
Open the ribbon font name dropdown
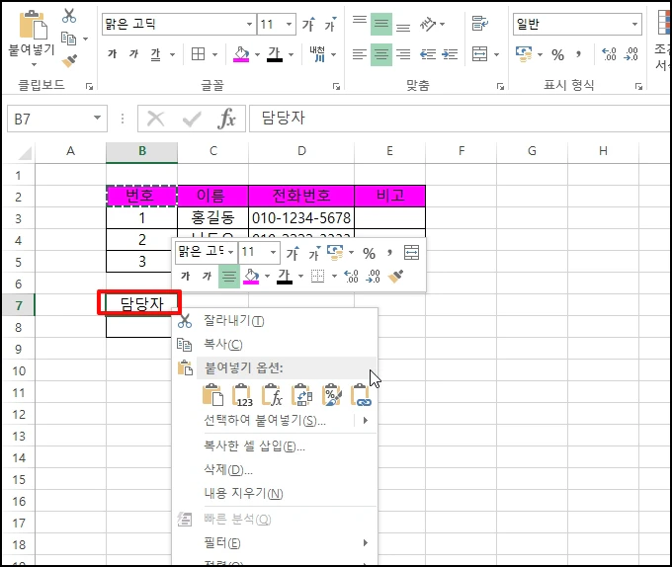(249, 25)
